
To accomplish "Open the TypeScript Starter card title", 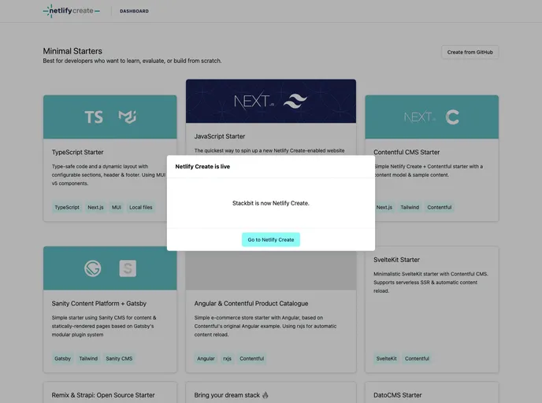I will point(77,152).
